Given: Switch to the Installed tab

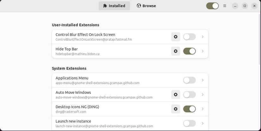Looking at the screenshot, I should click(114, 6).
